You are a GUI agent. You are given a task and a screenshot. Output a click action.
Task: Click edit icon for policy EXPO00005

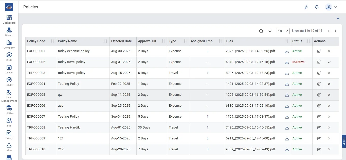pyautogui.click(x=319, y=95)
